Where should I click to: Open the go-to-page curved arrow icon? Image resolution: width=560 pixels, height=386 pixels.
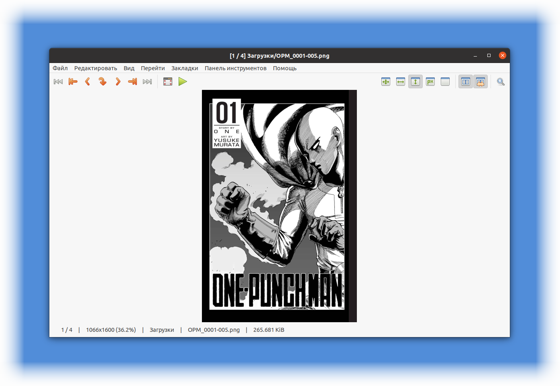[103, 82]
